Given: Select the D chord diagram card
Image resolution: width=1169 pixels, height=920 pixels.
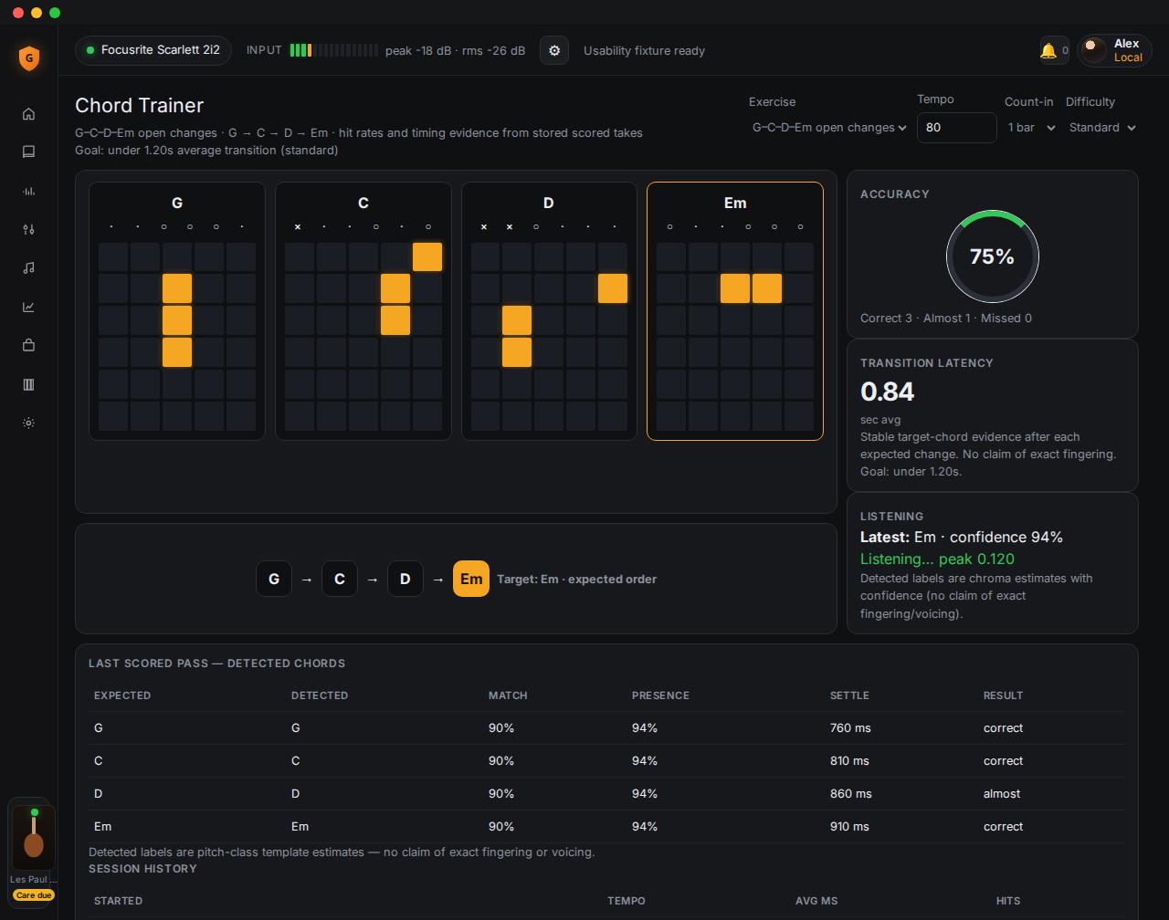Looking at the screenshot, I should coord(549,311).
